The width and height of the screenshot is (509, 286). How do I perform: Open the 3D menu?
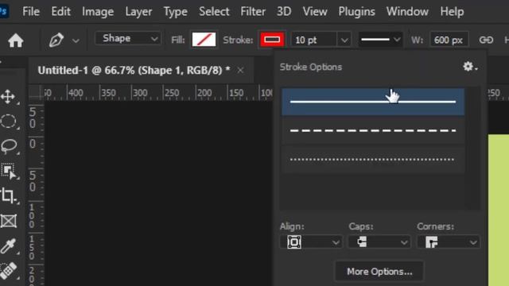(x=284, y=12)
